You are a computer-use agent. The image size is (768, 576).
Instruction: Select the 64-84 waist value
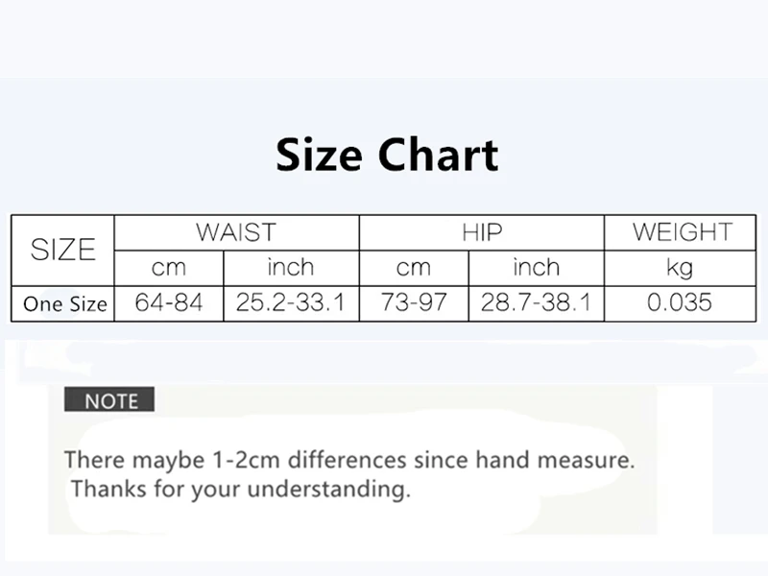click(x=169, y=302)
